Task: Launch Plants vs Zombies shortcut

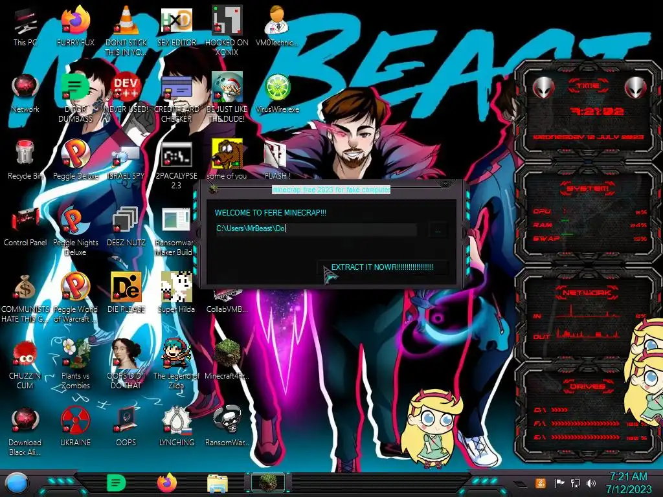Action: click(x=75, y=365)
